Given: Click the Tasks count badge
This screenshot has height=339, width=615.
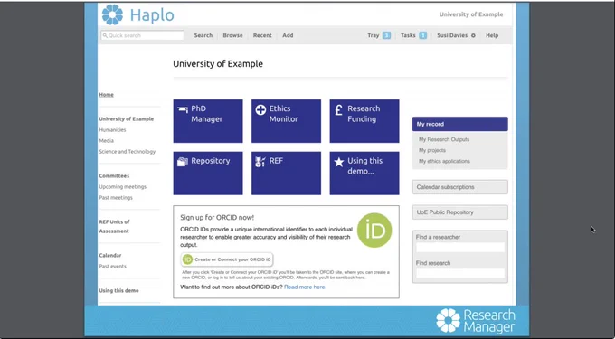Looking at the screenshot, I should coord(423,35).
